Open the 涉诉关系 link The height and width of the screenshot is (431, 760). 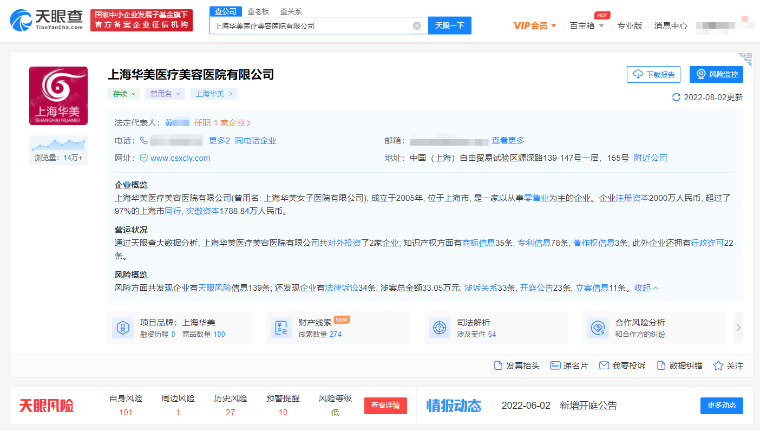tap(481, 288)
